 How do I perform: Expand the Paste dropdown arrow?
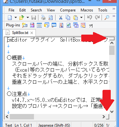(x=81, y=17)
